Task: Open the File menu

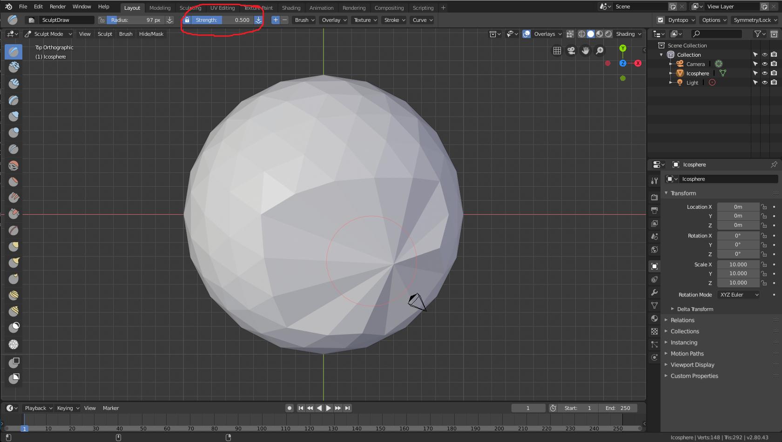Action: coord(23,7)
